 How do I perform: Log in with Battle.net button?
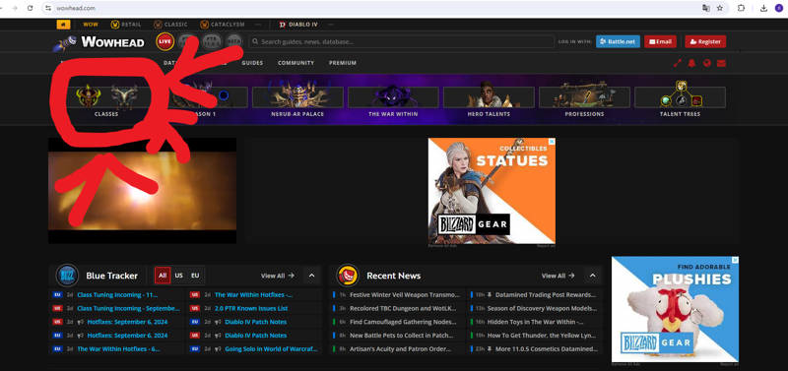(618, 41)
